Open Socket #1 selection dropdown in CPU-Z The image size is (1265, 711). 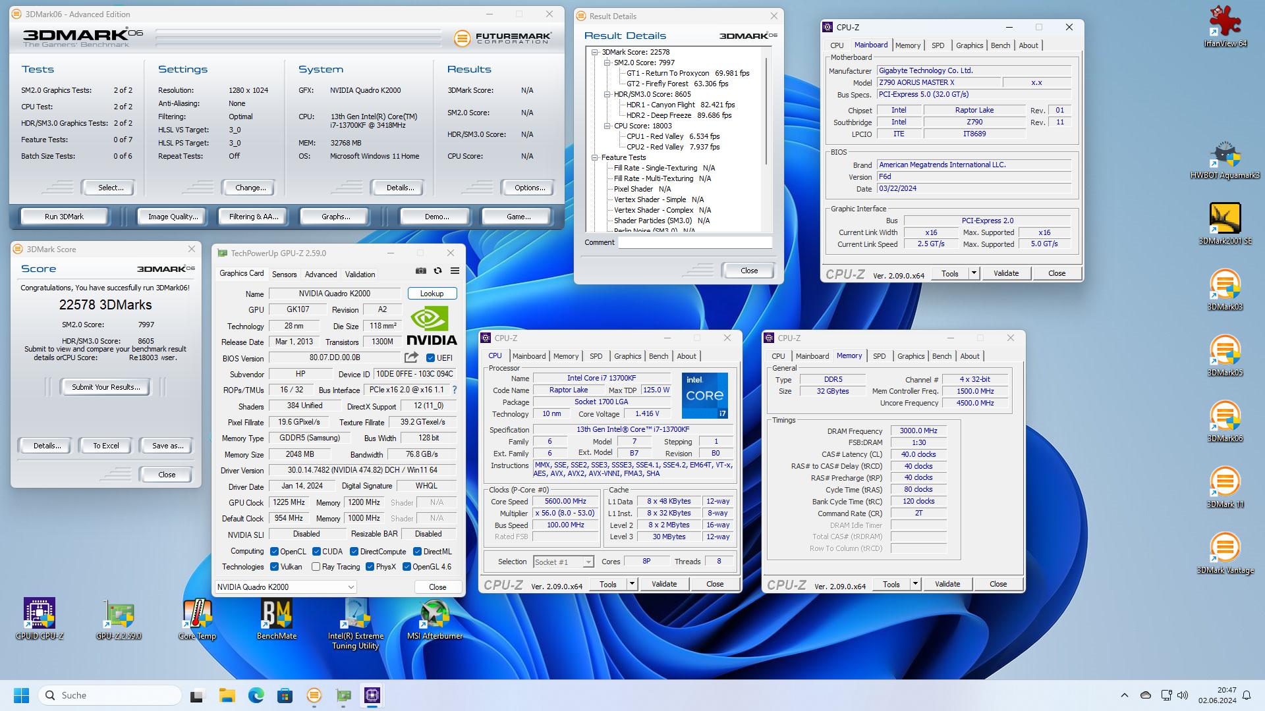563,562
